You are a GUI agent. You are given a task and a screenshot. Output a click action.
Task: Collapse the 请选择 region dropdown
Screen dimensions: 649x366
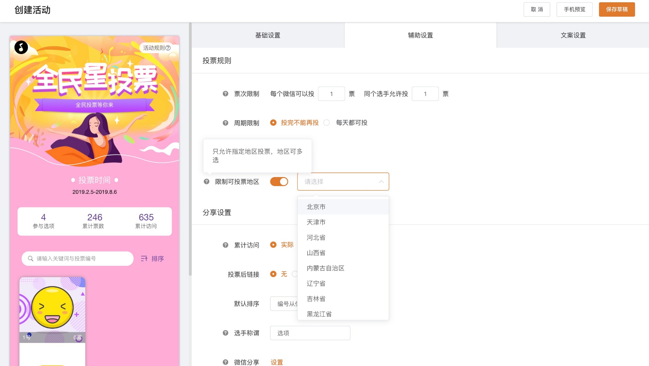coord(381,182)
